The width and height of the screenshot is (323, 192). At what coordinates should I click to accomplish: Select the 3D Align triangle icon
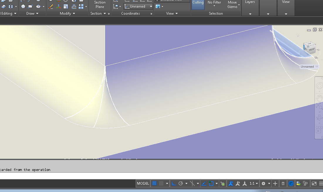tap(58, 6)
